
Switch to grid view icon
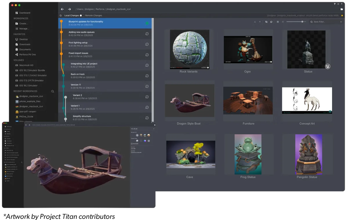(x=278, y=22)
